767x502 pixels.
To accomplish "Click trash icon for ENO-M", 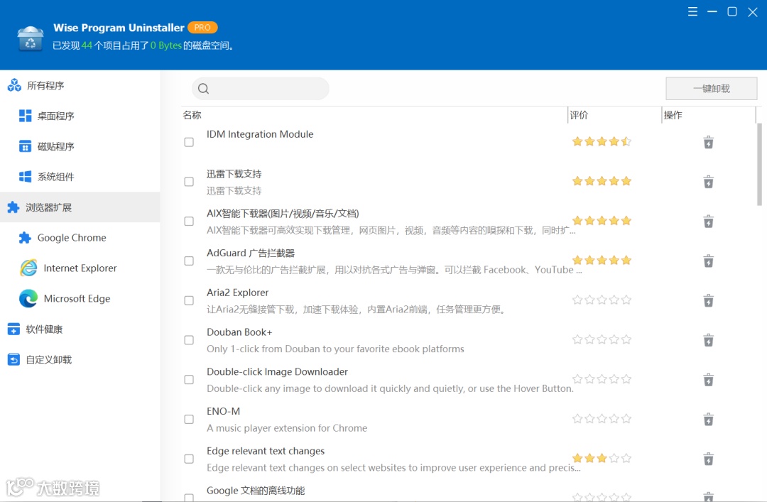I will pyautogui.click(x=708, y=420).
